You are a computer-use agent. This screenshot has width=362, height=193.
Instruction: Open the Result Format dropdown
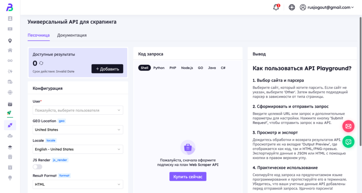(78, 184)
